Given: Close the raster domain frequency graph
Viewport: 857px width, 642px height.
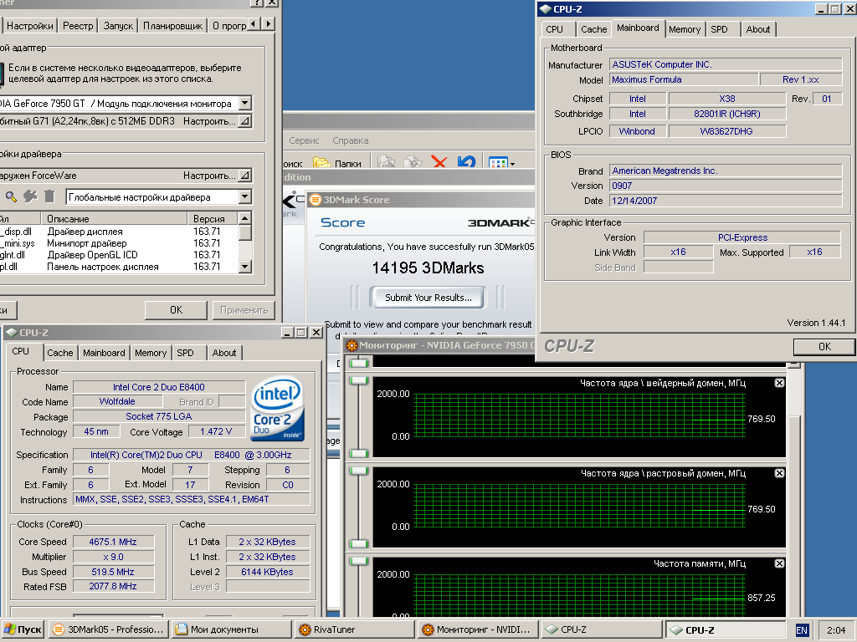Looking at the screenshot, I should 779,473.
